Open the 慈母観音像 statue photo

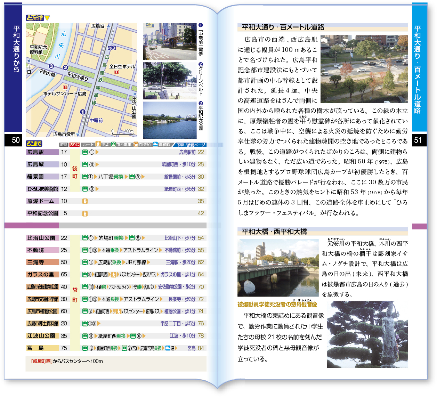tap(367, 334)
